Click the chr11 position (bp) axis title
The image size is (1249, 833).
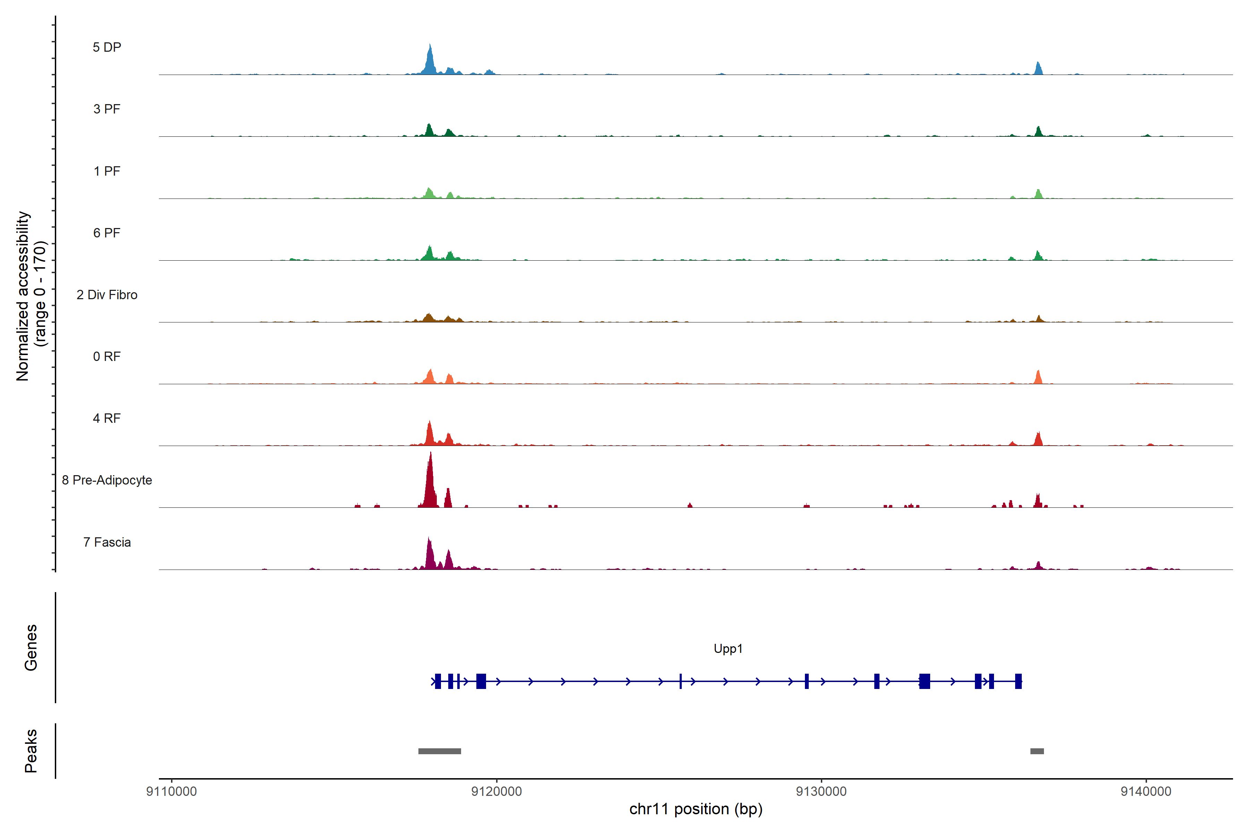(x=696, y=809)
